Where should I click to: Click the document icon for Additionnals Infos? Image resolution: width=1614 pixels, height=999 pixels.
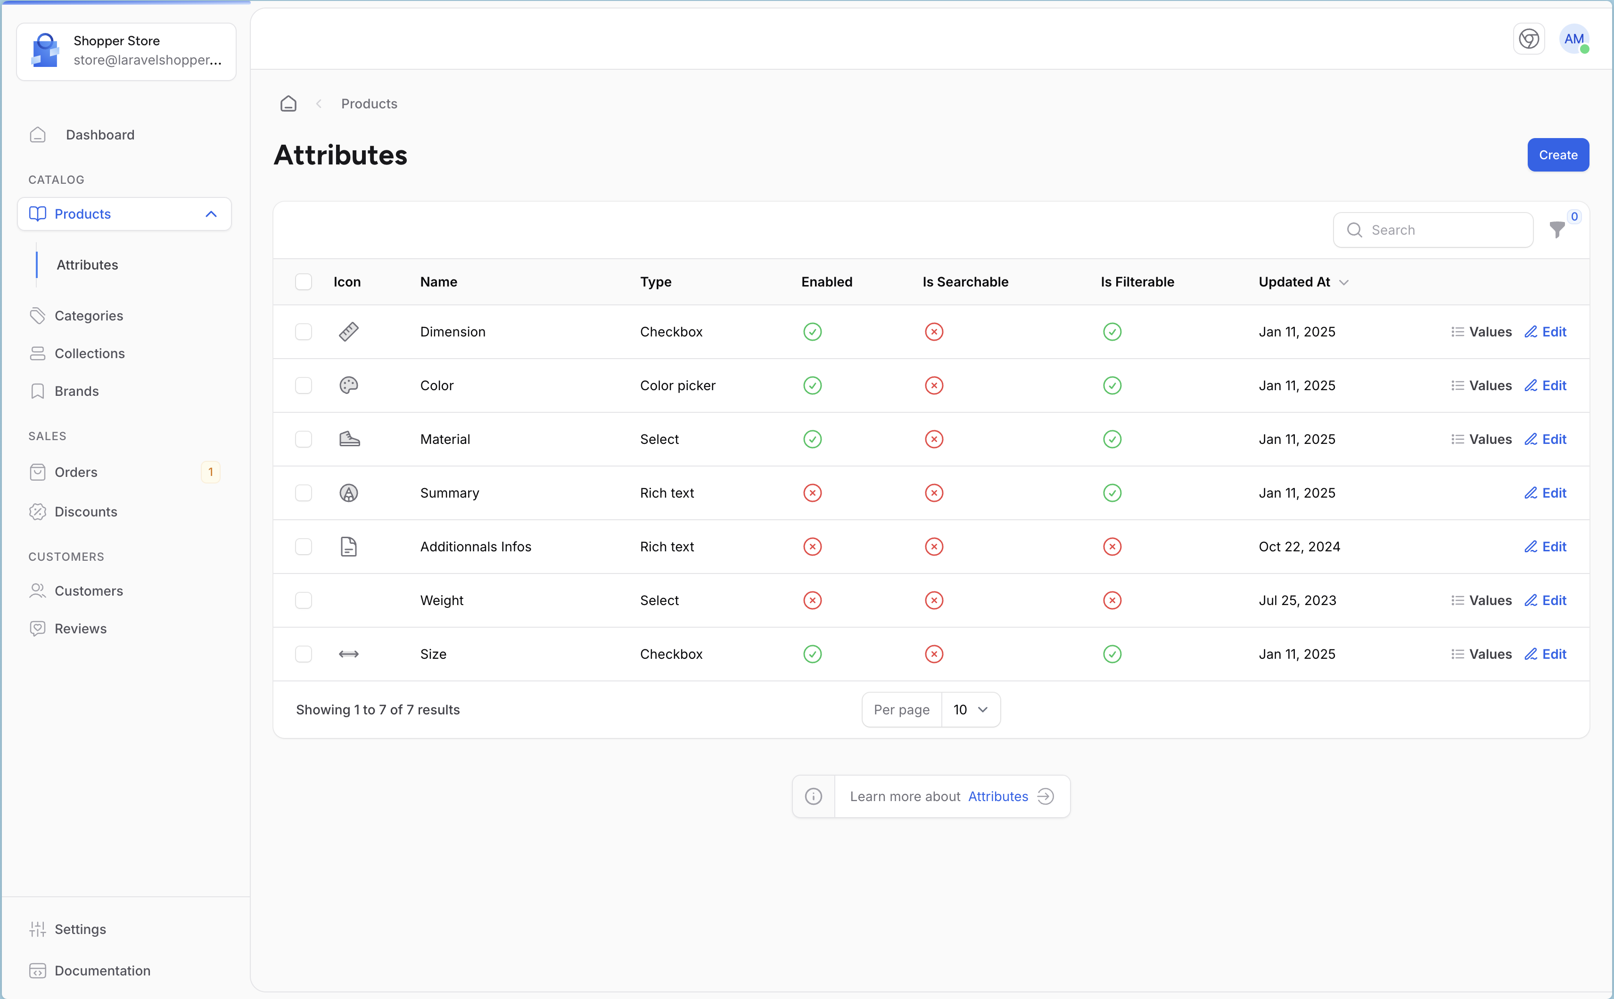pyautogui.click(x=348, y=547)
